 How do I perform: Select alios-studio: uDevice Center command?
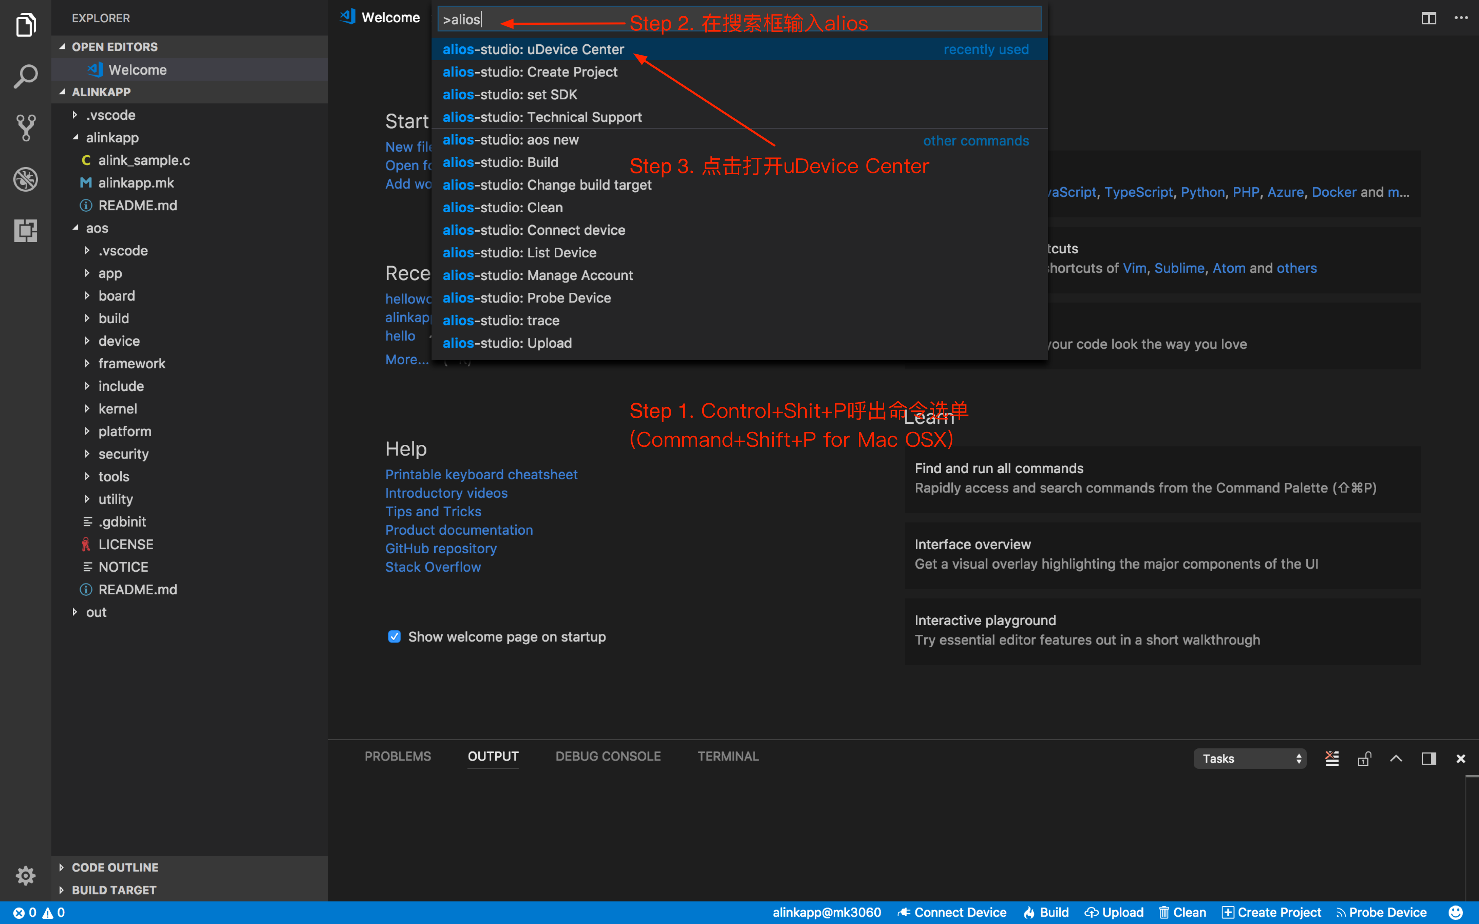533,50
